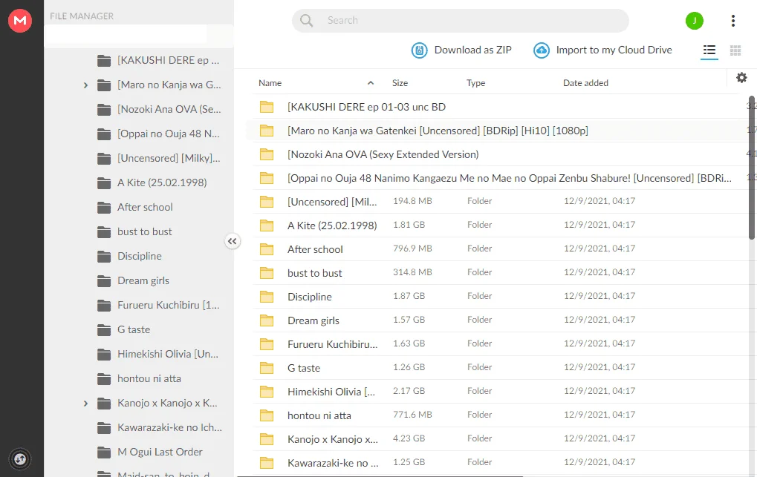Click folder icon of Furueru Kuchibiru row
The width and height of the screenshot is (757, 477).
click(x=267, y=344)
